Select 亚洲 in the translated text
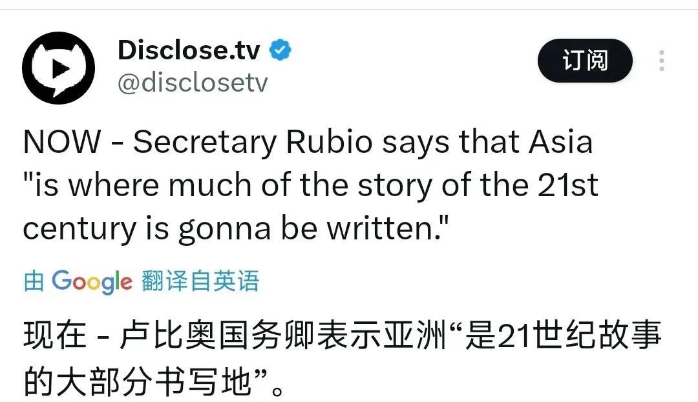This screenshot has width=698, height=402. click(416, 336)
